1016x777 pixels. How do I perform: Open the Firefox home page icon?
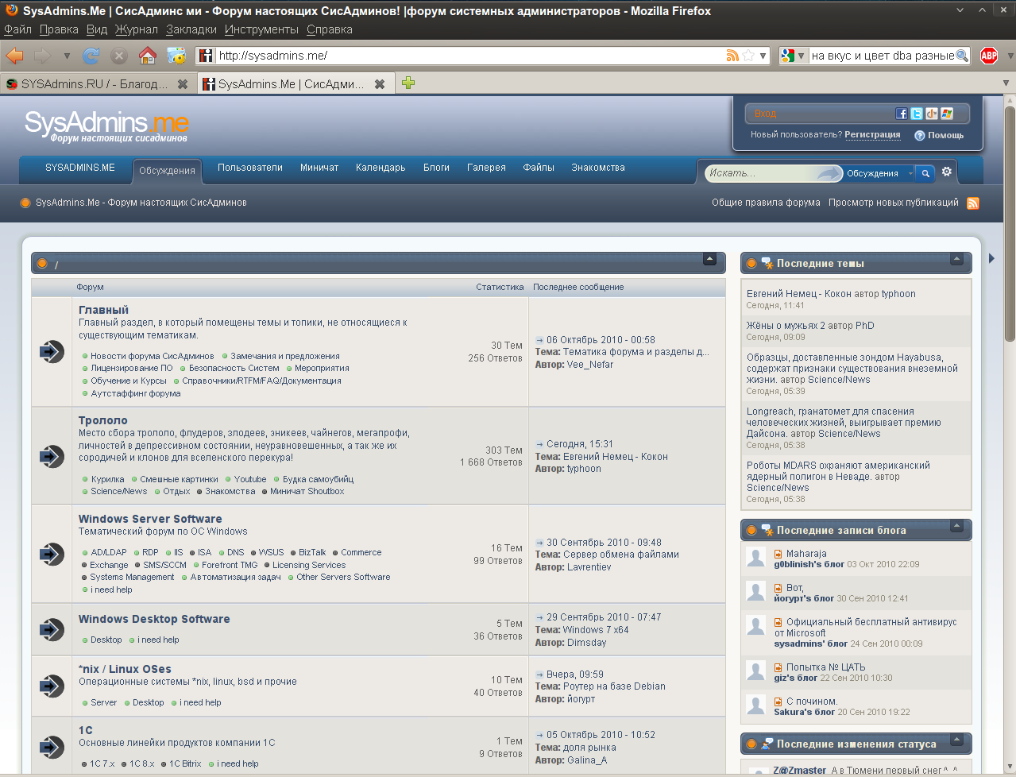(148, 56)
